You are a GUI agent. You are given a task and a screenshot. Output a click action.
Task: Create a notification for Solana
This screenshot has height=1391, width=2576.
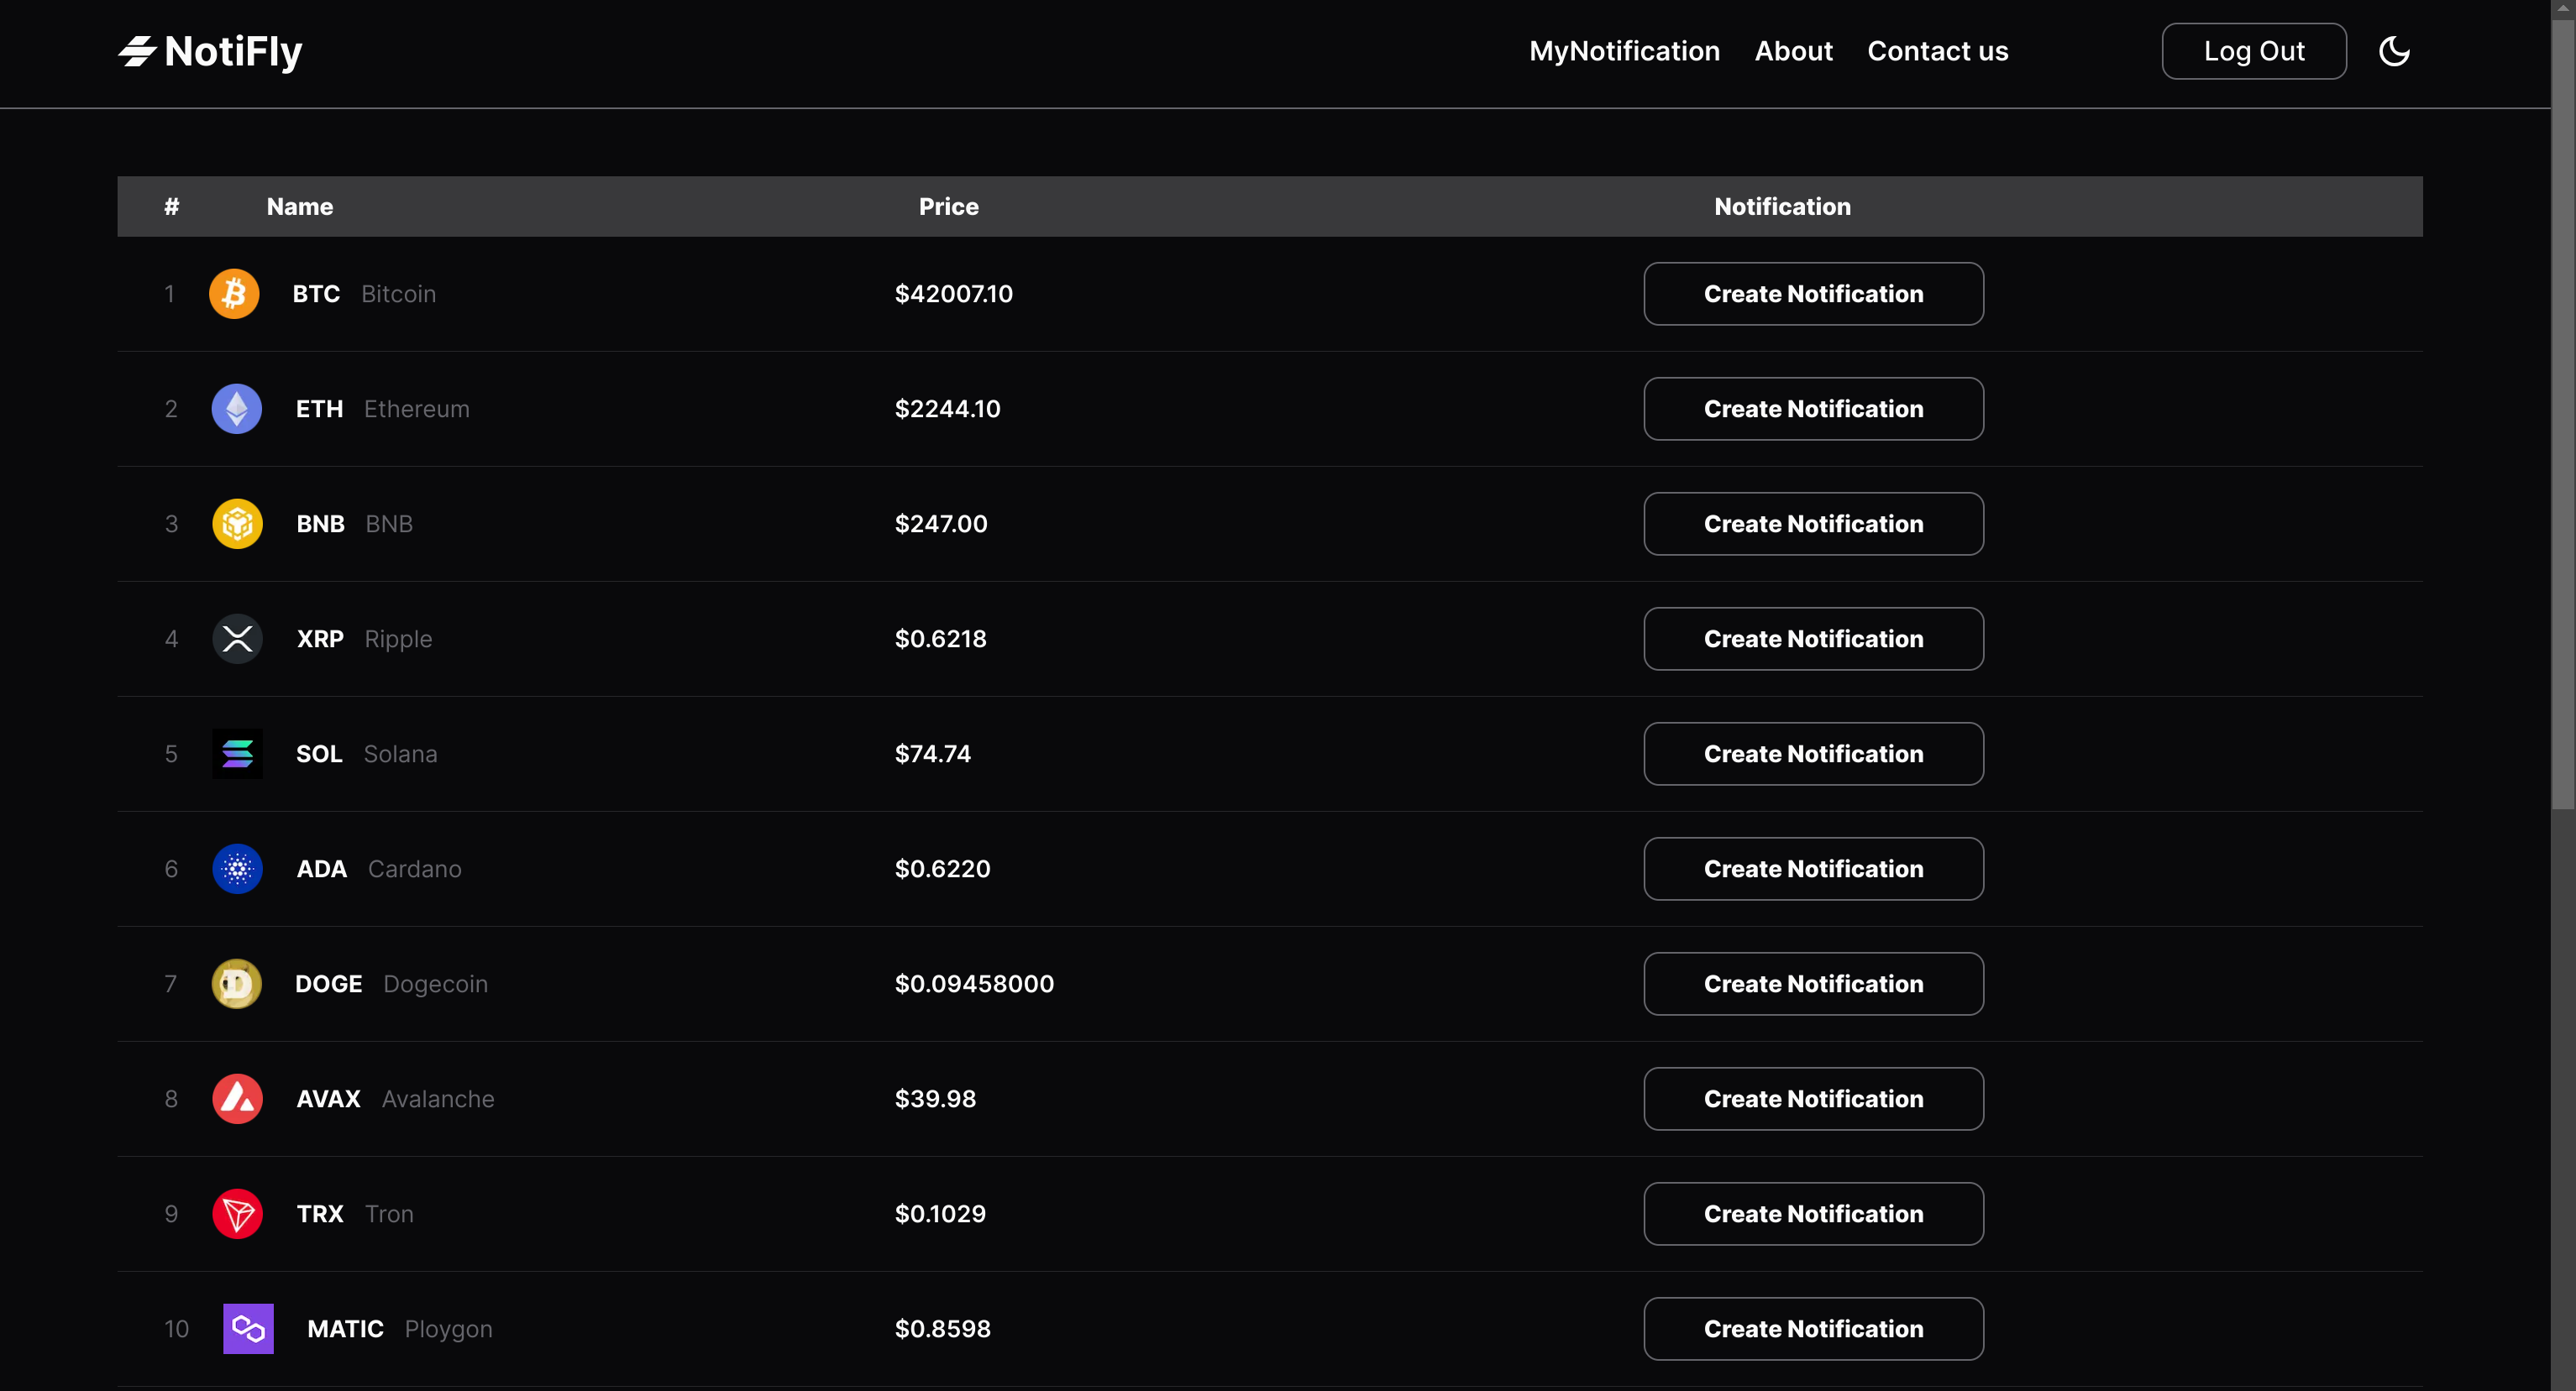[x=1813, y=754]
